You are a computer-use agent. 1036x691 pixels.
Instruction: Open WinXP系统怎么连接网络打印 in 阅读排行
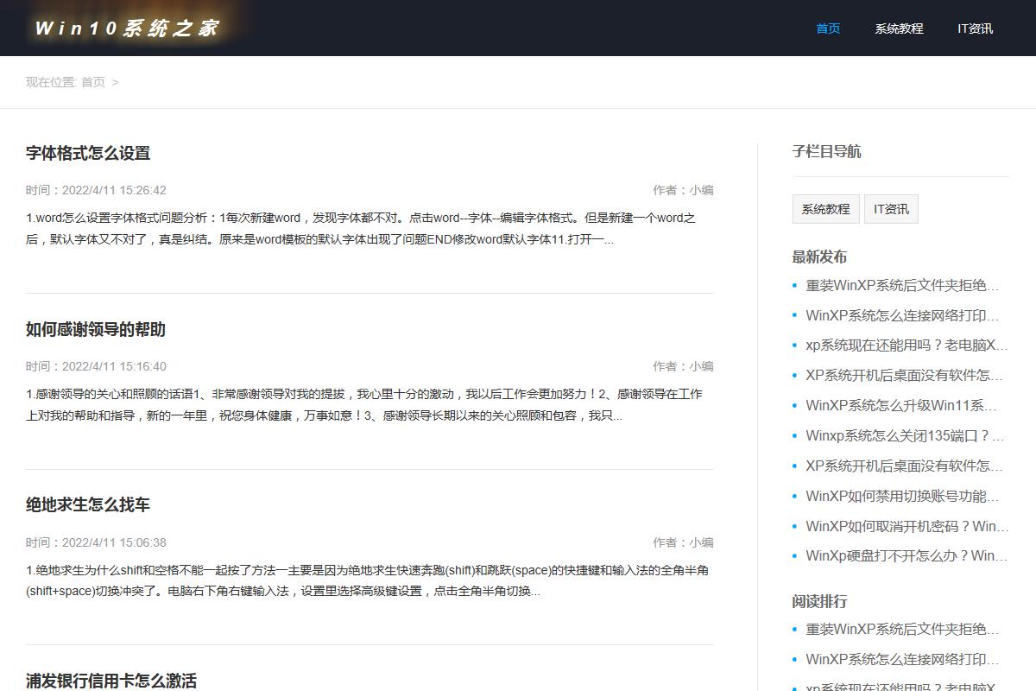(x=902, y=659)
